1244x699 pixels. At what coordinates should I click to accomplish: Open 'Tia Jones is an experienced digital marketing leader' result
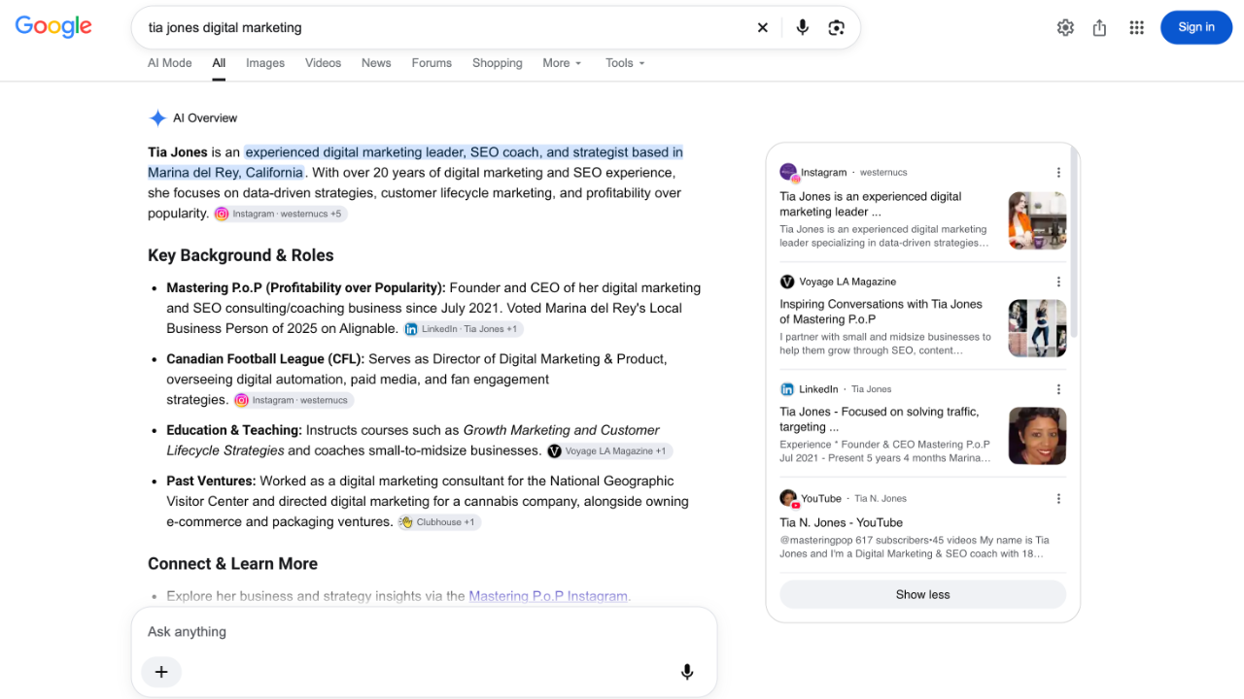871,204
